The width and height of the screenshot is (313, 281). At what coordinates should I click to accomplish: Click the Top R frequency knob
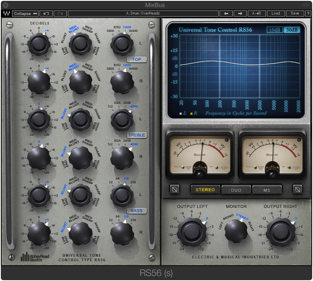coord(122,82)
